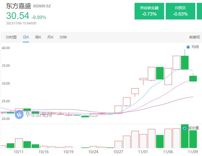This screenshot has width=202, height=156.
Task: Click the 20.00 price axis label
Action: coord(6,119)
